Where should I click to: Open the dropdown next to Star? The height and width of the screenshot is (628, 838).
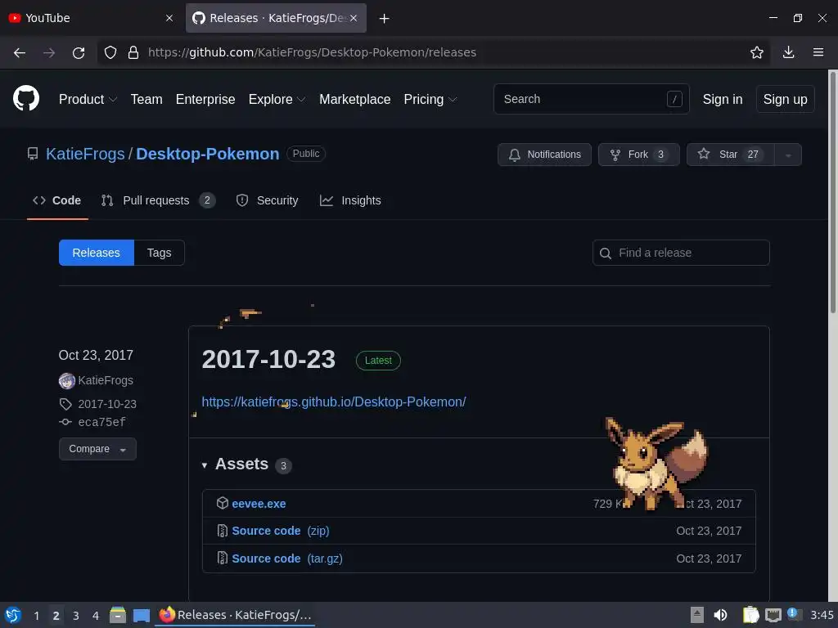(x=788, y=155)
